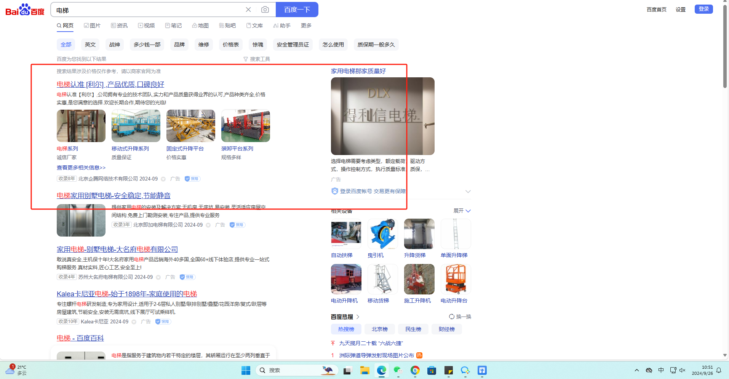Switch to the 文库 tab
The image size is (729, 379).
(254, 26)
